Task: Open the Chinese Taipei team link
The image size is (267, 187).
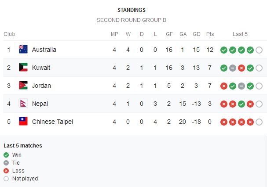Action: [52, 122]
